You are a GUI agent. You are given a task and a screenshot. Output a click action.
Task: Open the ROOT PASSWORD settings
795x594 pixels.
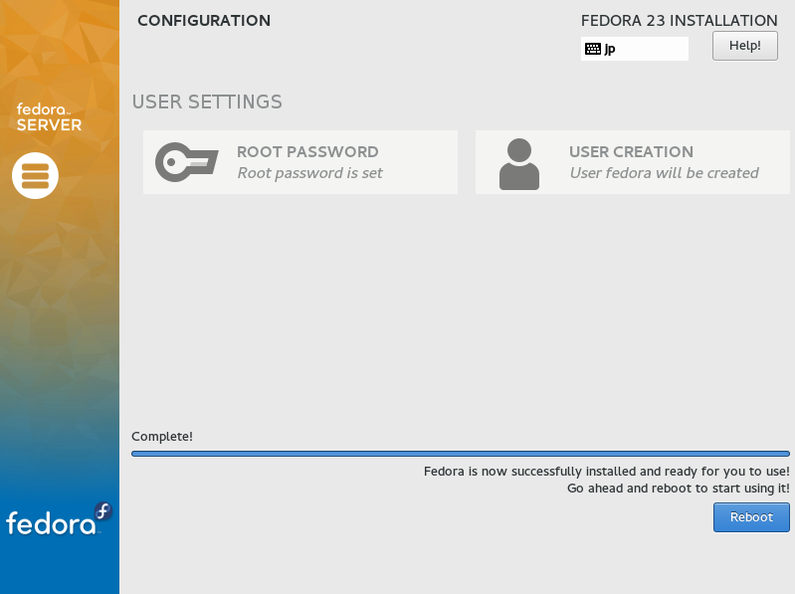(300, 162)
